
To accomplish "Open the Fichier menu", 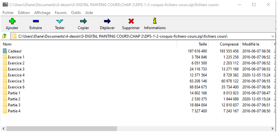I will pos(8,13).
